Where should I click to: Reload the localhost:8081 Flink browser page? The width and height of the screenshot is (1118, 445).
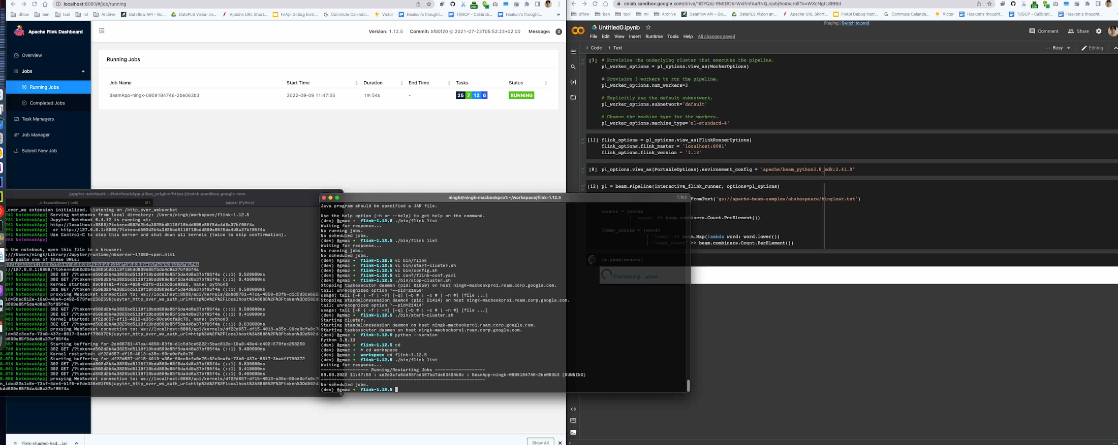pos(35,4)
